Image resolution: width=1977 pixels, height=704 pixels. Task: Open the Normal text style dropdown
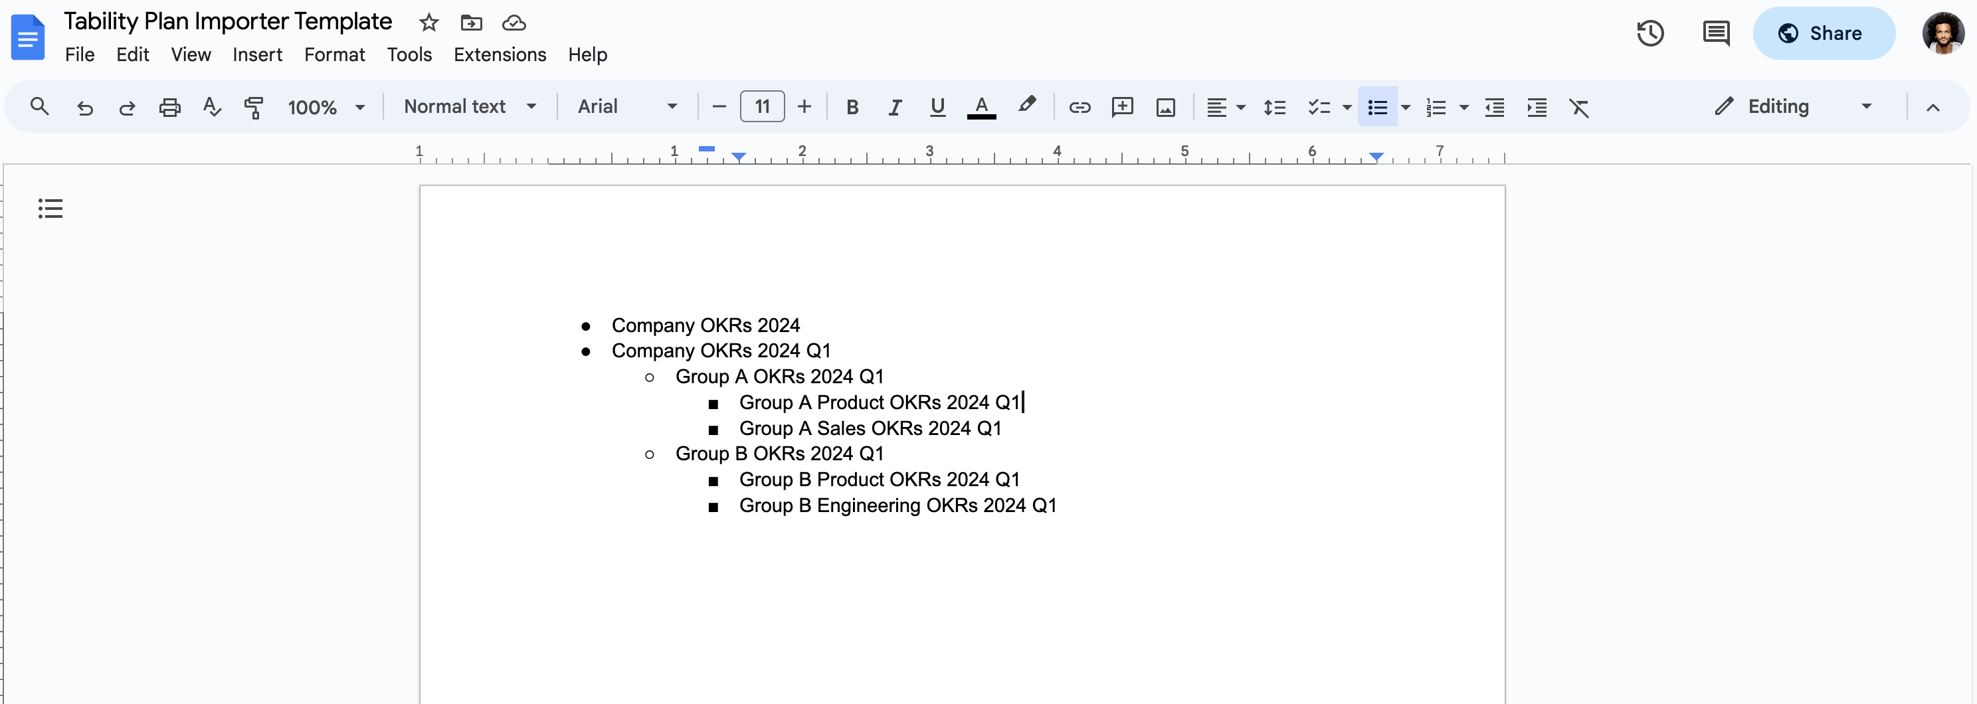469,107
